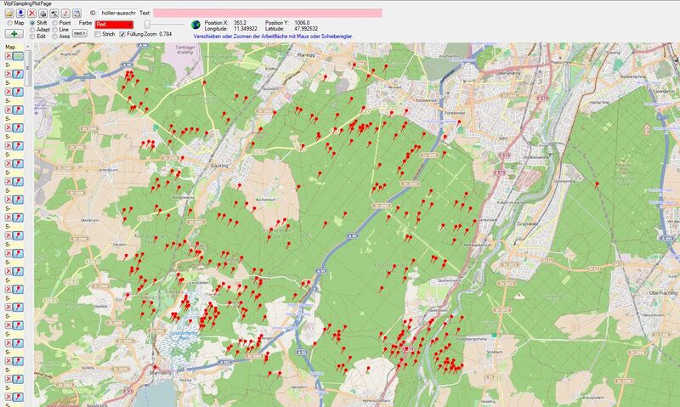Click the Position Y value 1006.0
Screen dimensions: 680x407
[302, 23]
